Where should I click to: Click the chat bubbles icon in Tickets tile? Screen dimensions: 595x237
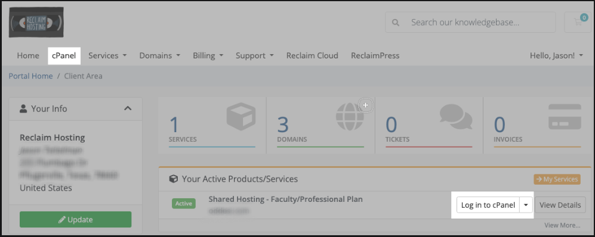pos(456,117)
